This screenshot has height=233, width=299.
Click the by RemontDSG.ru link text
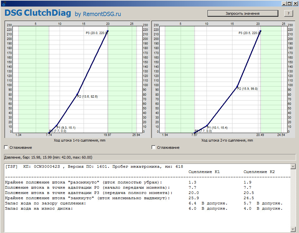98,14
